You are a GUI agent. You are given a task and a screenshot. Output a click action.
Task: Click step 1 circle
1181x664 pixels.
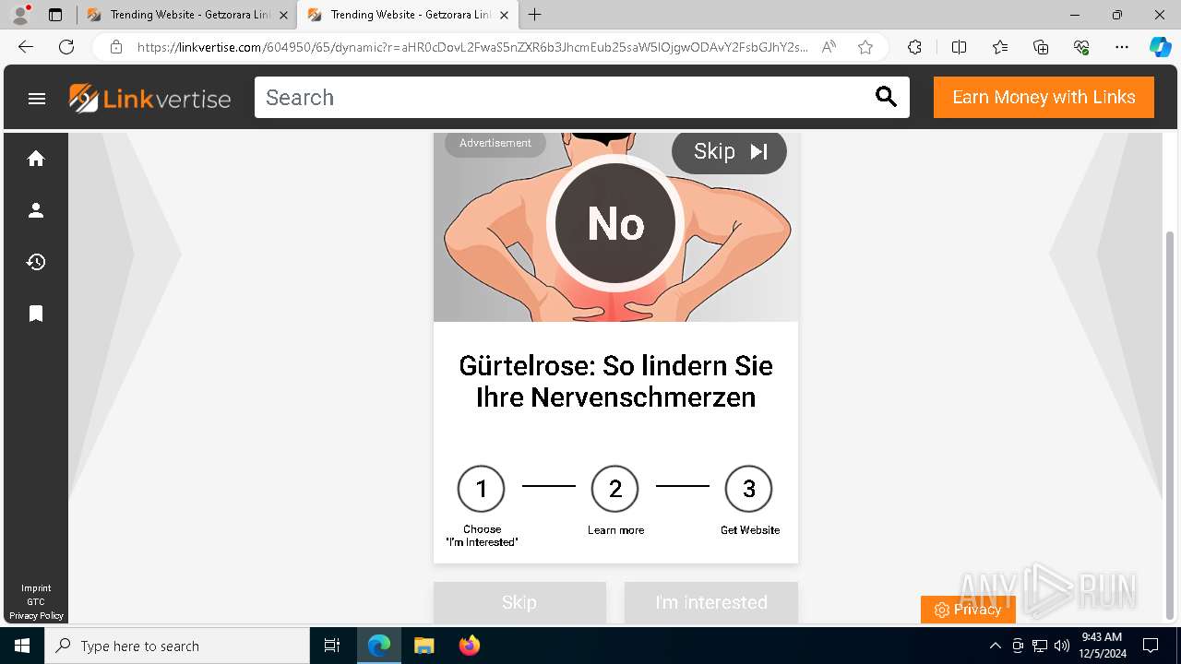[482, 489]
